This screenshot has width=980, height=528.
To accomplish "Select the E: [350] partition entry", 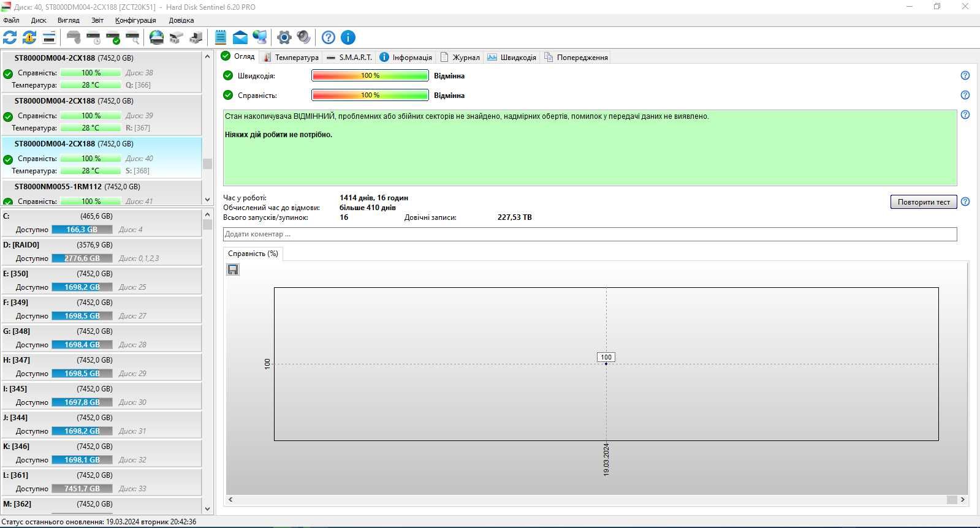I will [101, 281].
